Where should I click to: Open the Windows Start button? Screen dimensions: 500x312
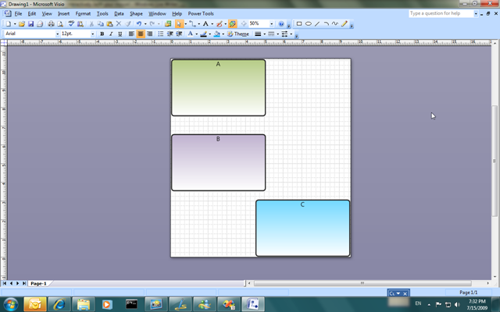(11, 303)
